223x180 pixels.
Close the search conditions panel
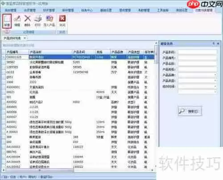[218, 43]
